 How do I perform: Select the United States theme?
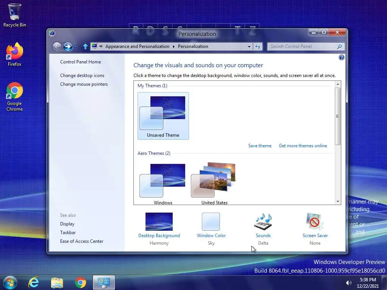tap(214, 184)
